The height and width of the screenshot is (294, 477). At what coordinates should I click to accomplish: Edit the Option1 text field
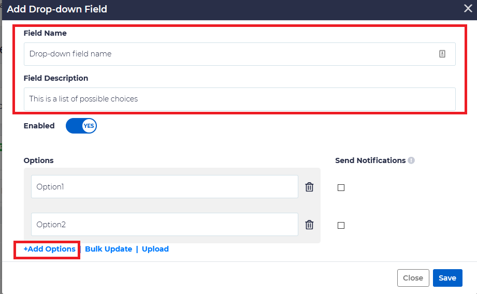point(164,187)
